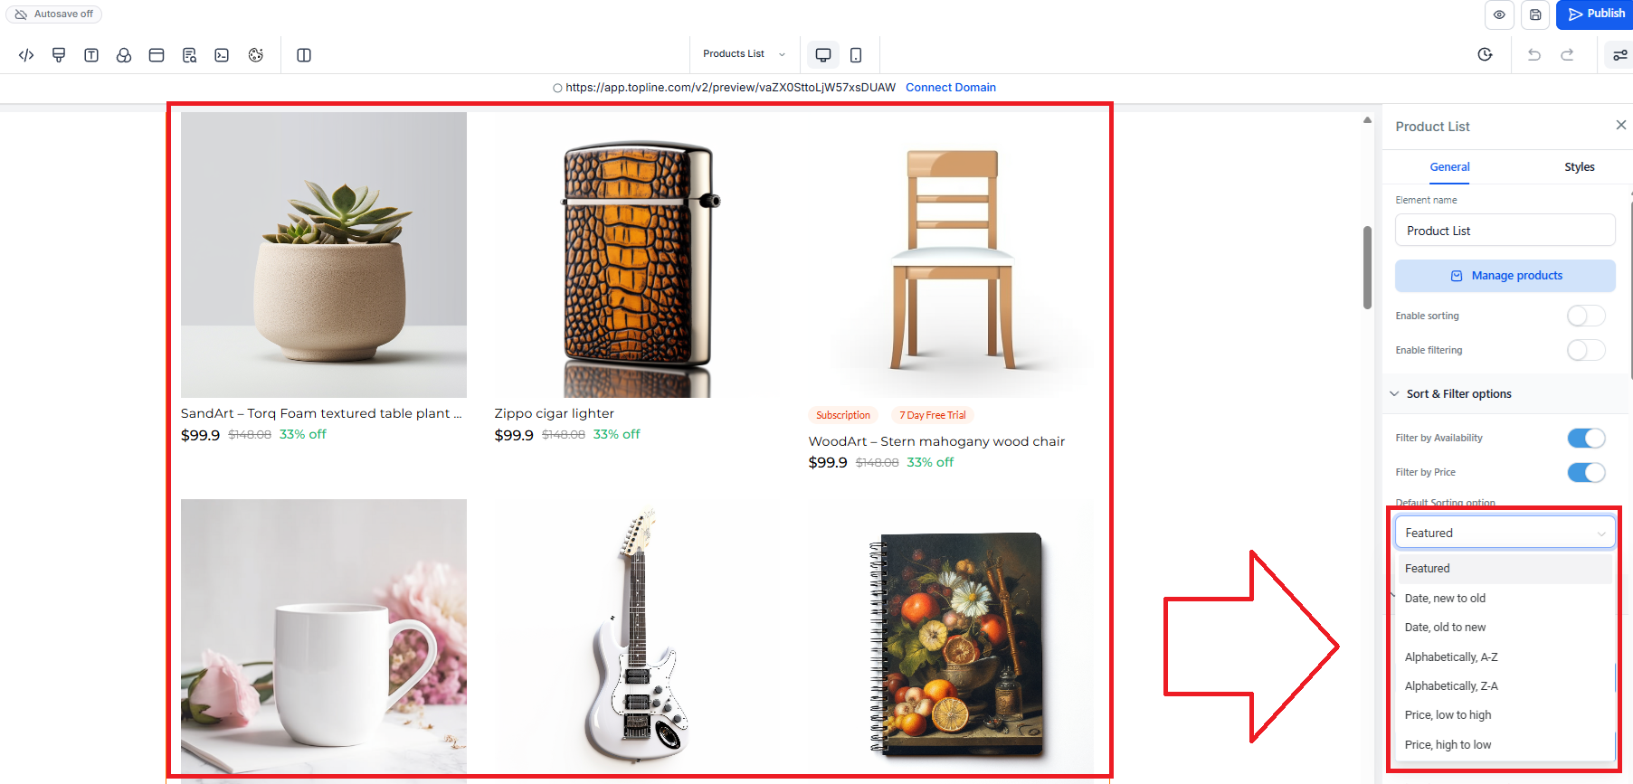Click the save disk icon
This screenshot has height=784, width=1633.
point(1535,14)
